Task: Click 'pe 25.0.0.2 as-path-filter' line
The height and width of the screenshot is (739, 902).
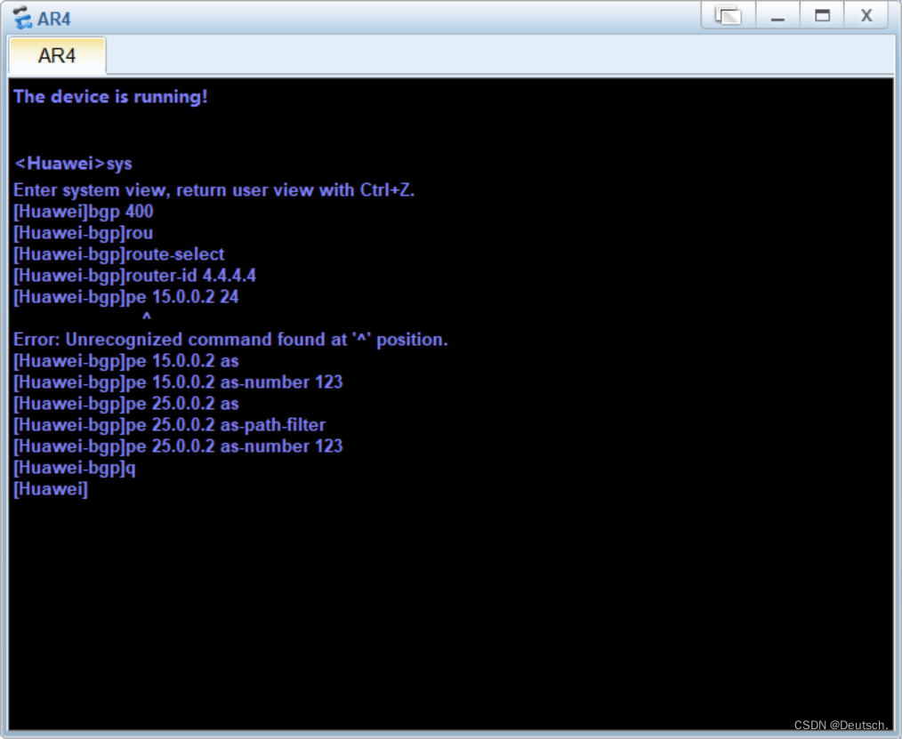Action: coord(170,425)
